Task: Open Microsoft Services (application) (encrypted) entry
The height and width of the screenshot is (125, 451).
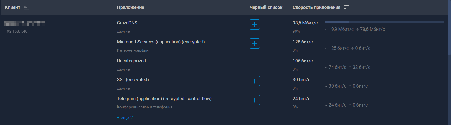Action: point(161,42)
